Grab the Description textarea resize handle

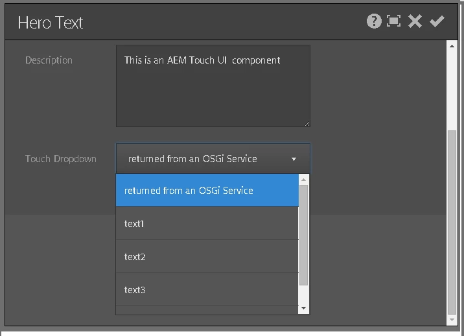307,123
